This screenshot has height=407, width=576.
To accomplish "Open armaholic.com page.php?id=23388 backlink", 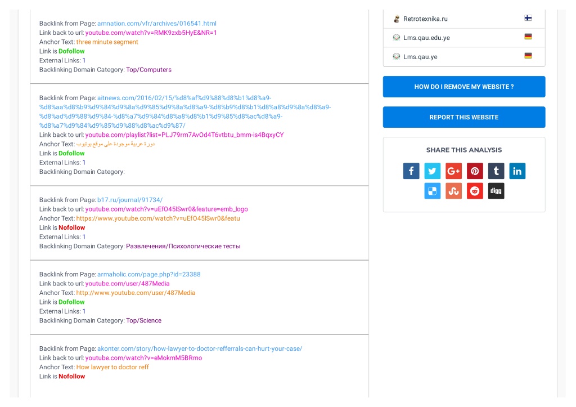I will pyautogui.click(x=148, y=274).
